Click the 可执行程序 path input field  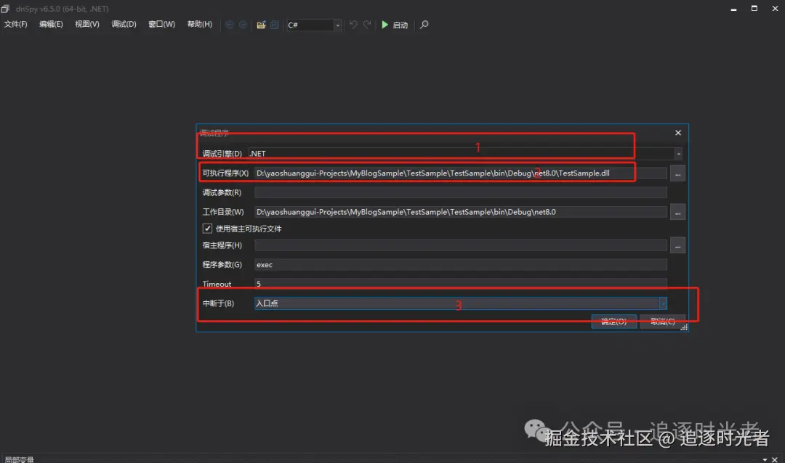(x=461, y=173)
